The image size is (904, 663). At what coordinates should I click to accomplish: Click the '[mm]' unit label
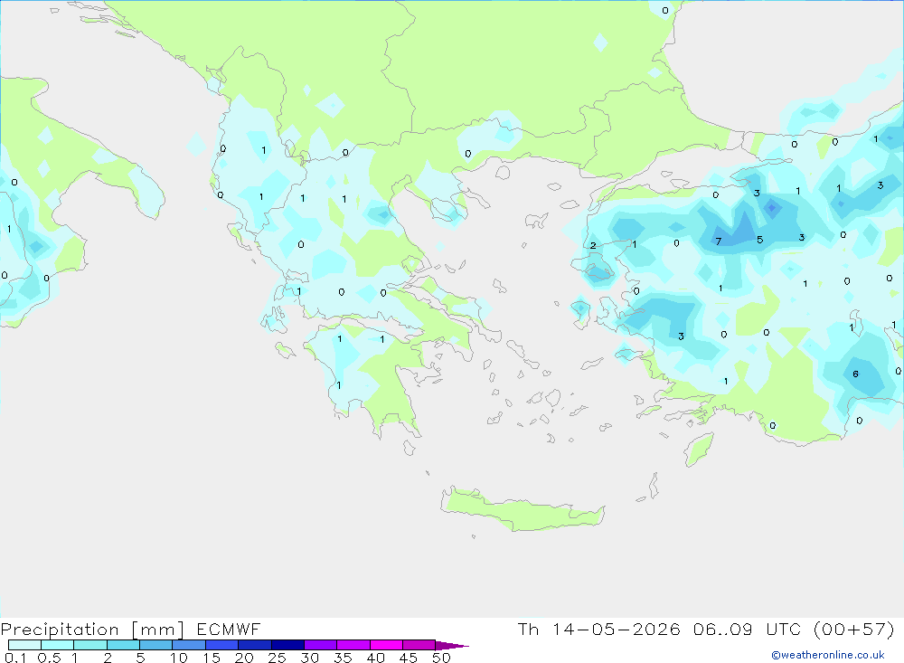pos(158,630)
